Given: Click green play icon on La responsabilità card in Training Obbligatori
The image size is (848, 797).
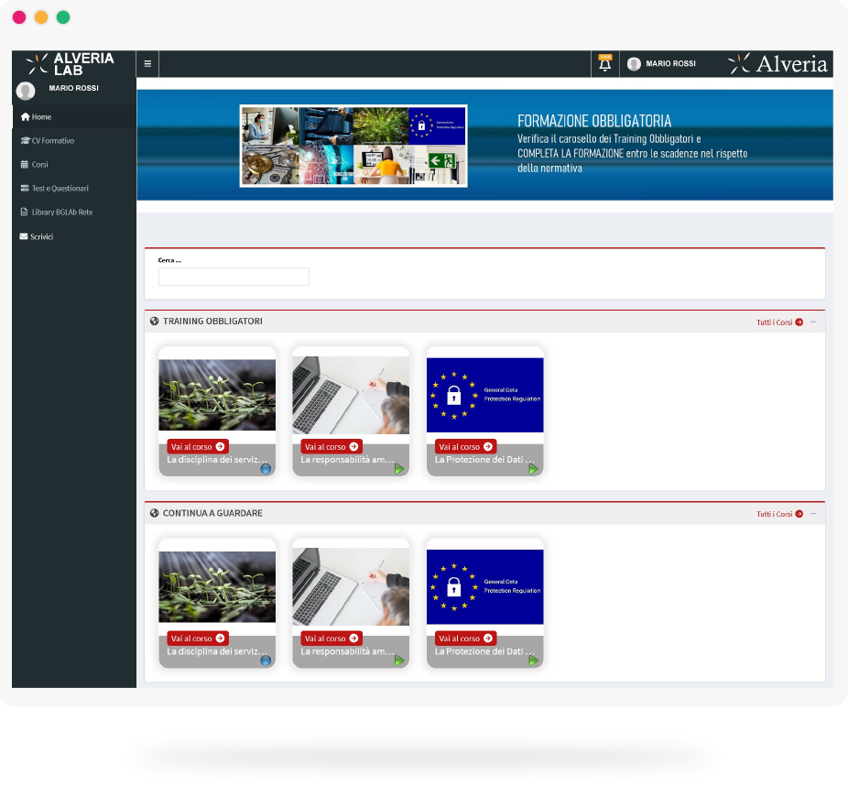Looking at the screenshot, I should point(399,469).
